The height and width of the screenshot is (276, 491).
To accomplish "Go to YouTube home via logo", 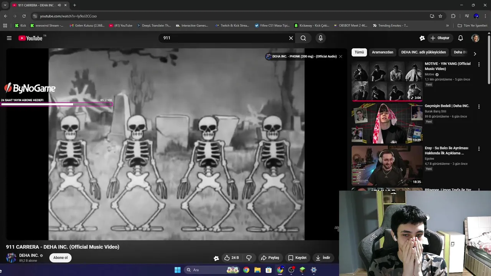I will 30,38.
